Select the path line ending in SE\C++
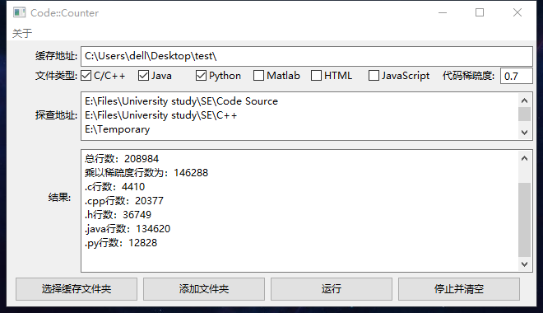This screenshot has height=313, width=543. point(160,115)
